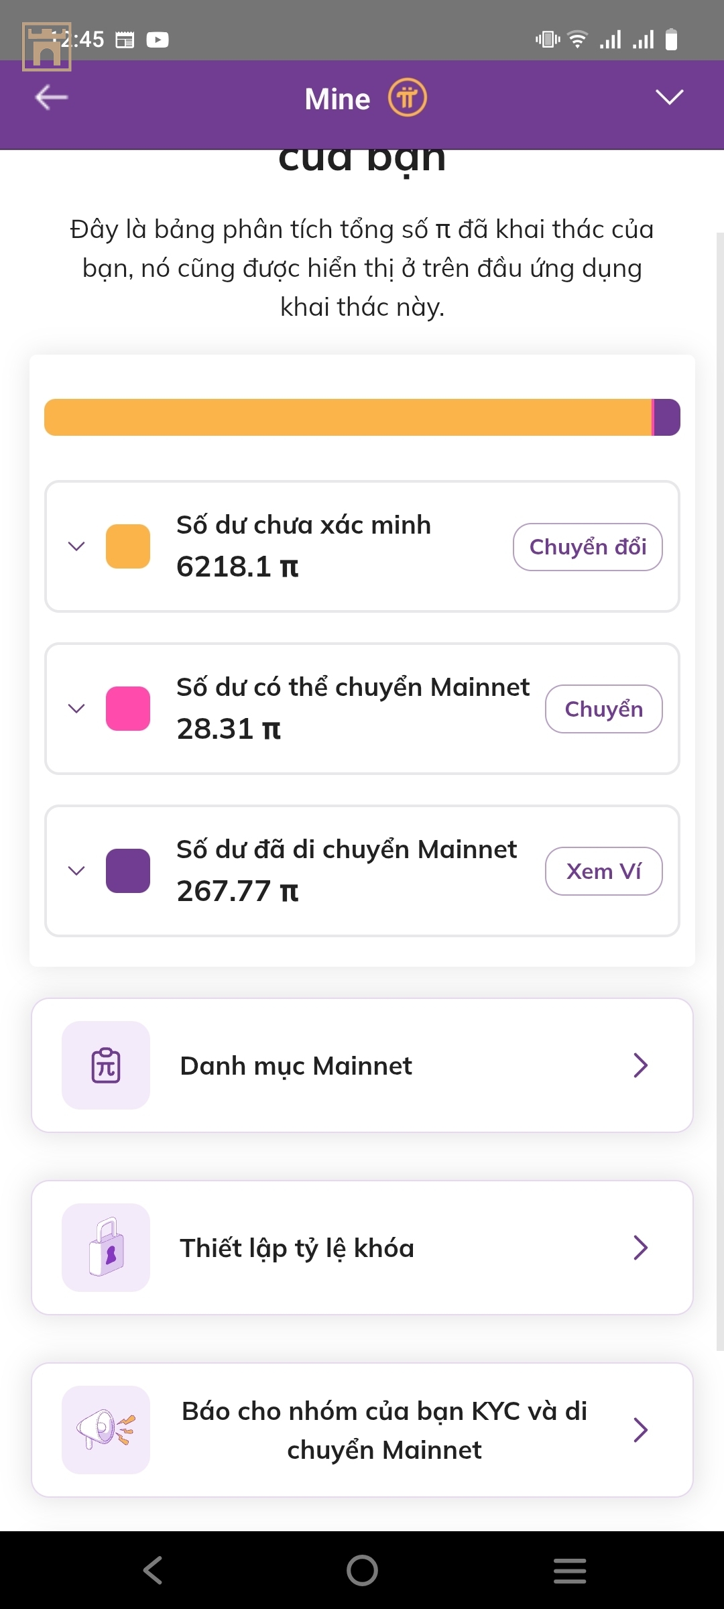The width and height of the screenshot is (724, 1609).
Task: Open Danh mục Mainnet checklist icon
Action: tap(106, 1065)
